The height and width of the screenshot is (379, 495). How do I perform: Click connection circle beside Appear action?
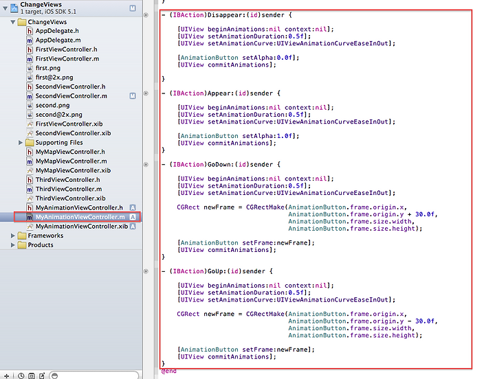point(146,93)
